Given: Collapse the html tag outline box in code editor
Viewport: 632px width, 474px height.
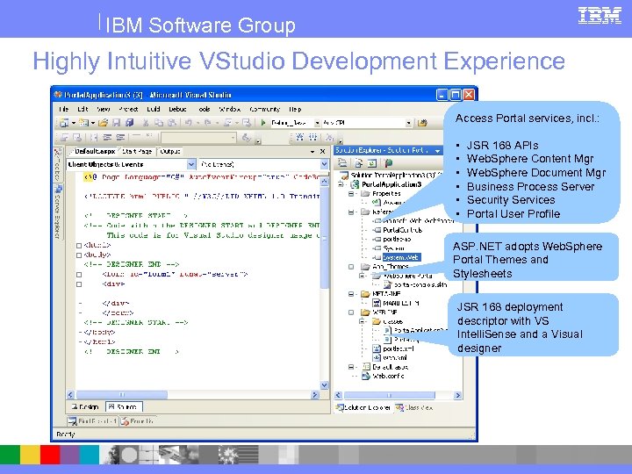Looking at the screenshot, I should (79, 246).
